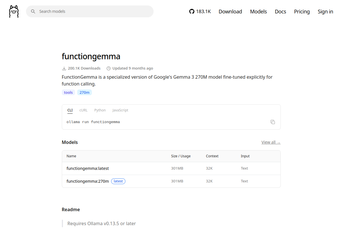Click the search magnifier icon
Image resolution: width=342 pixels, height=228 pixels.
click(x=33, y=11)
